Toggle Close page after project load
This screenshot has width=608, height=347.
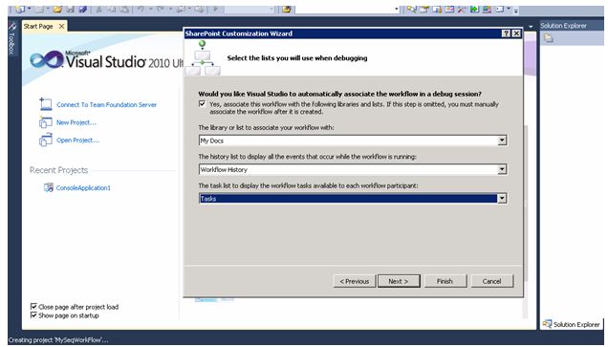coord(33,307)
